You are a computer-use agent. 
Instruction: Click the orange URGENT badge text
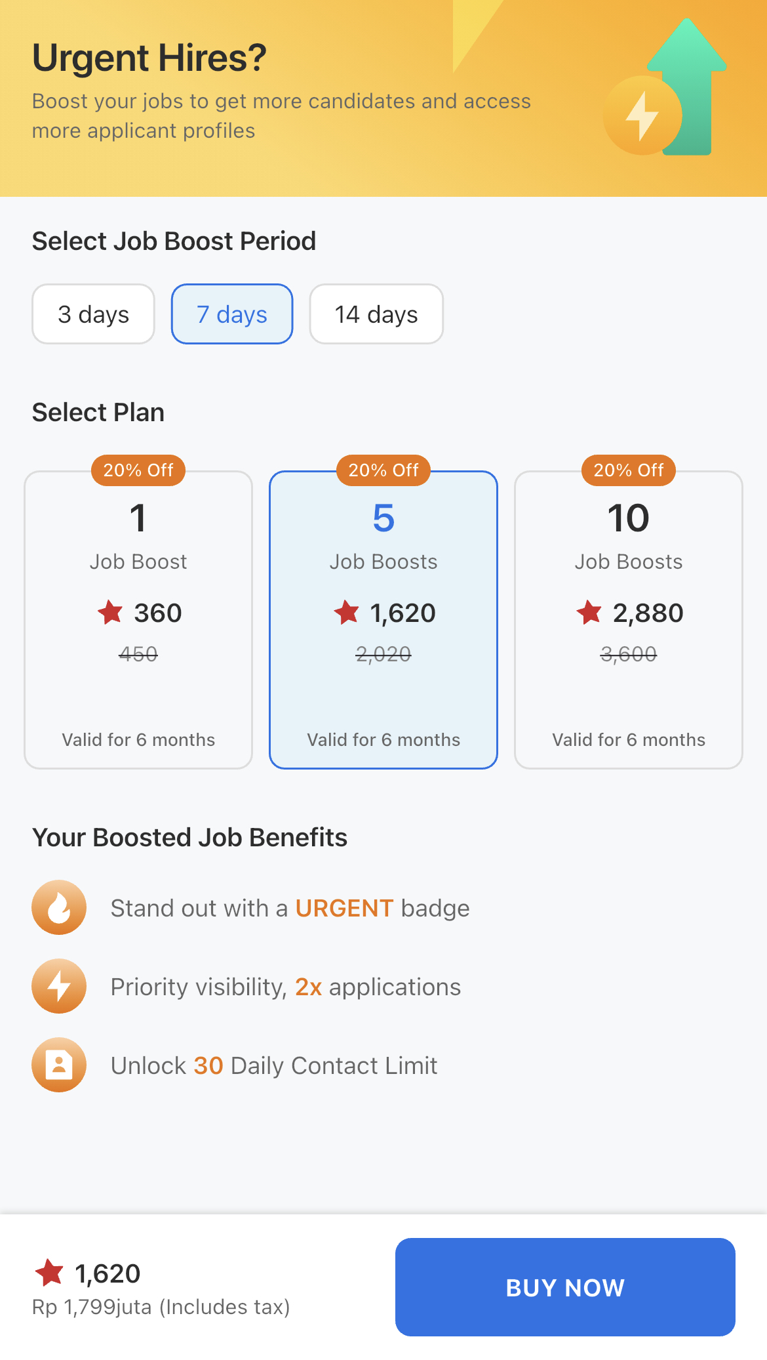344,909
